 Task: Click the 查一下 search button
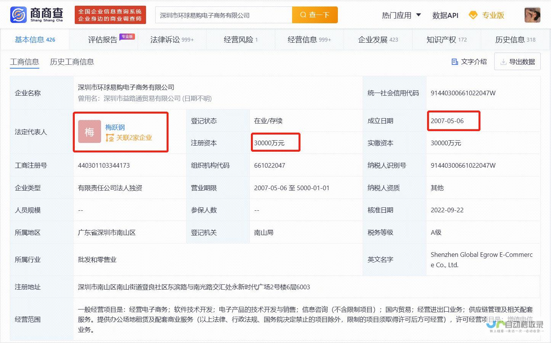pos(315,15)
